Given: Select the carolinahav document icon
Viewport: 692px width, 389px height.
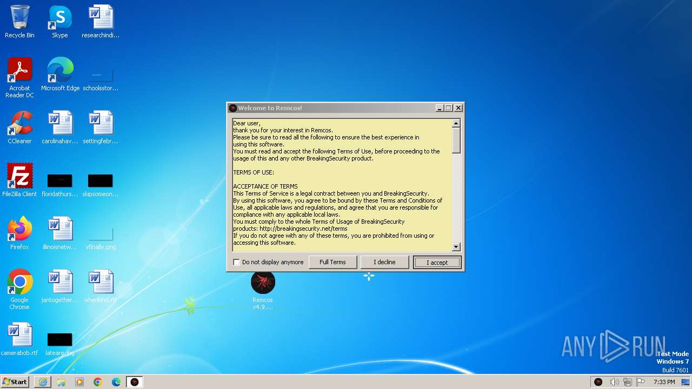Looking at the screenshot, I should pyautogui.click(x=60, y=128).
